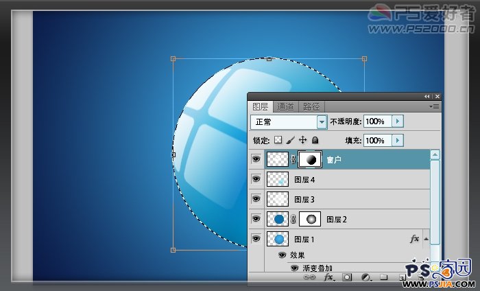Image resolution: width=480 pixels, height=291 pixels.
Task: Click the lock position move icon
Action: (x=302, y=140)
